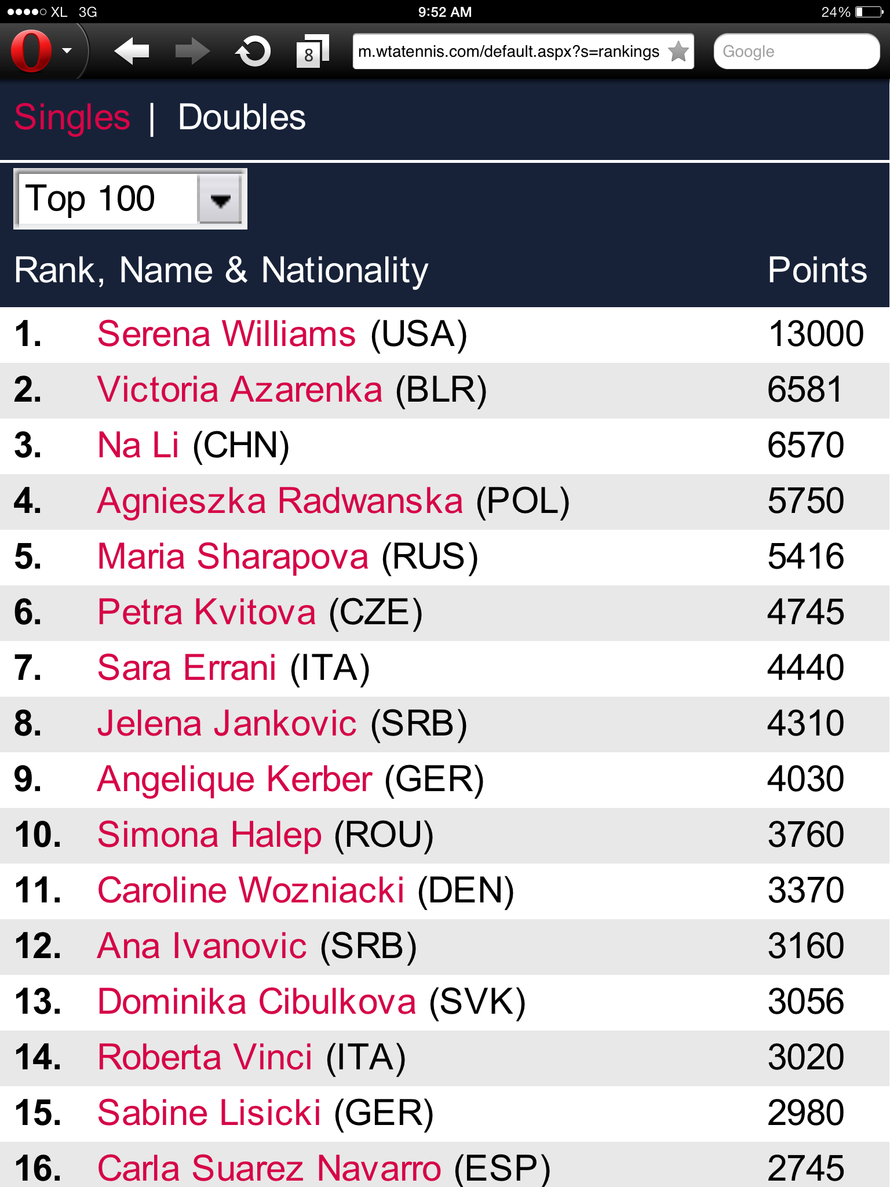
Task: Reload the page using refresh icon
Action: click(x=253, y=51)
